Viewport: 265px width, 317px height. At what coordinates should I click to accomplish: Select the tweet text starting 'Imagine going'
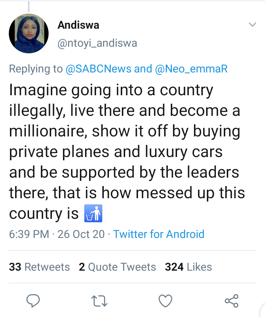125,152
